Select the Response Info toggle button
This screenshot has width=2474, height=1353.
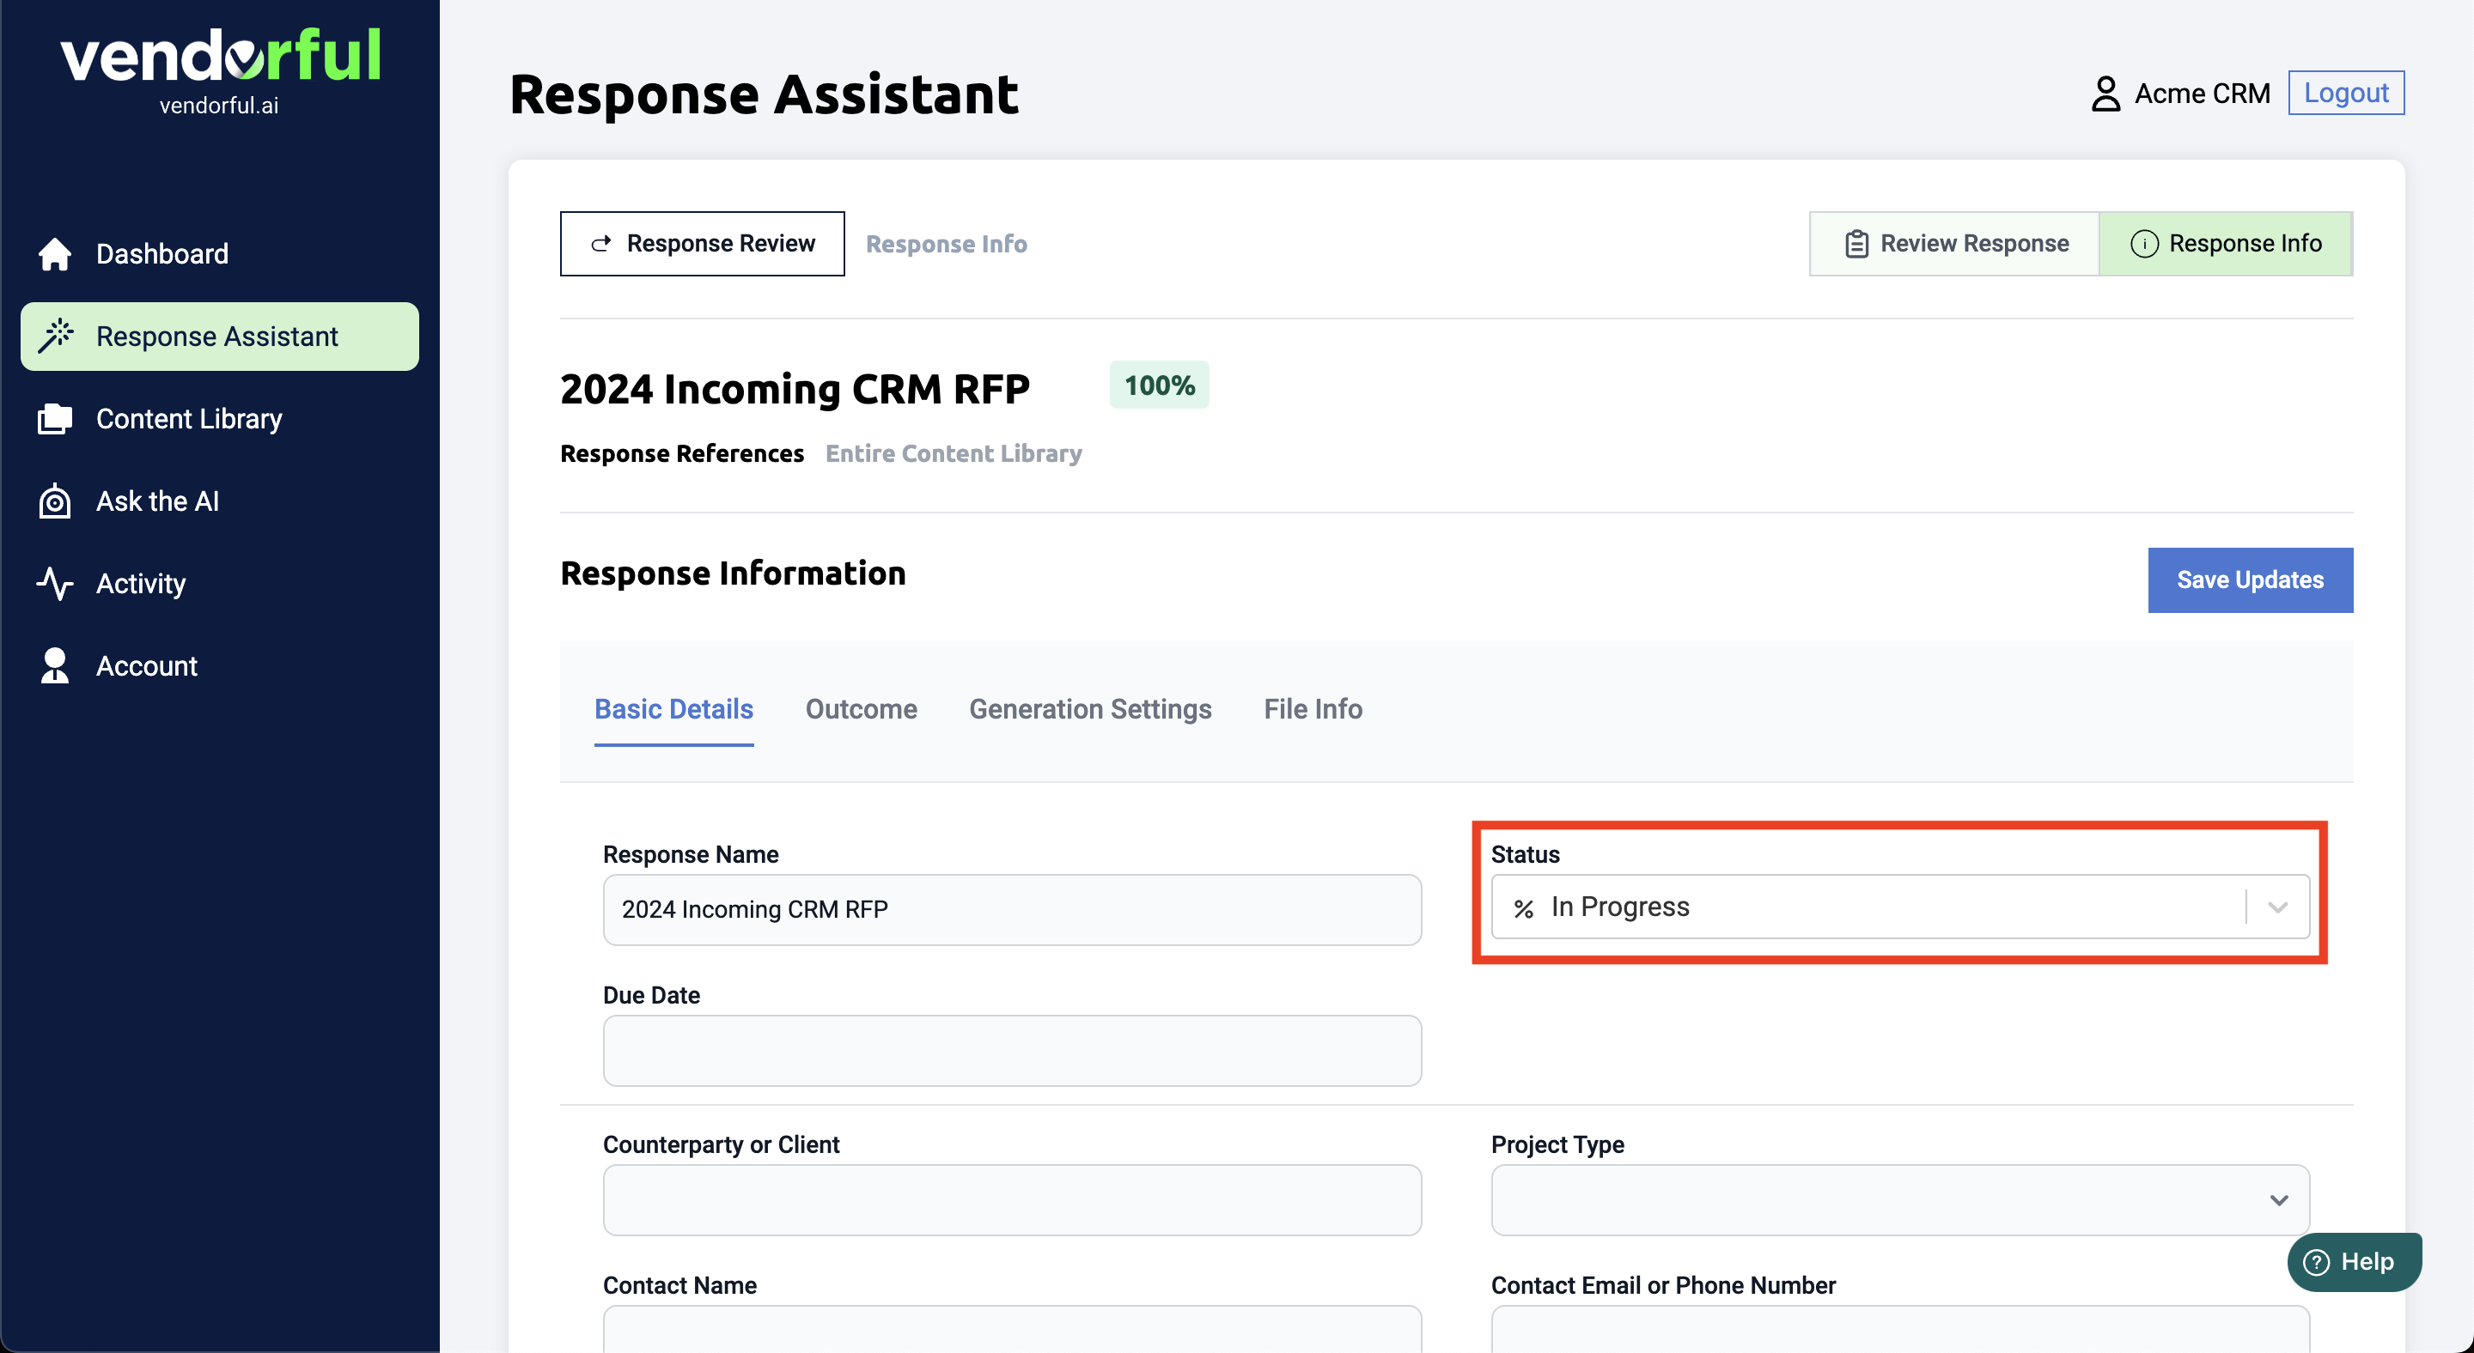pyautogui.click(x=2225, y=244)
